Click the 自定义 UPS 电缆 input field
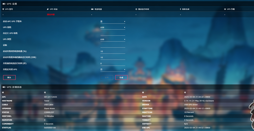This screenshot has width=254, height=131. click(113, 34)
